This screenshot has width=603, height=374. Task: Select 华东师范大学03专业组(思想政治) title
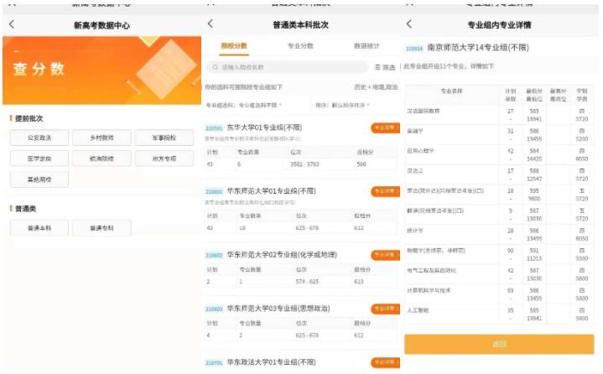278,309
